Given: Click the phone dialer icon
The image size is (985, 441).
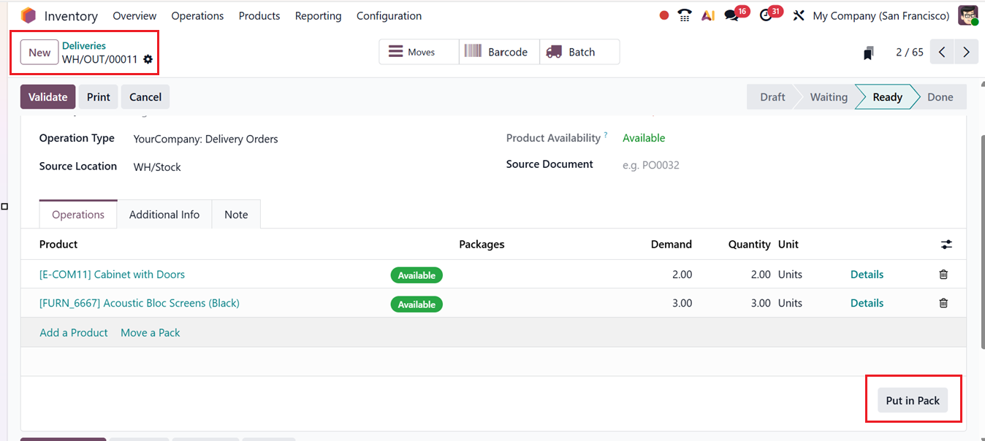Looking at the screenshot, I should (684, 15).
